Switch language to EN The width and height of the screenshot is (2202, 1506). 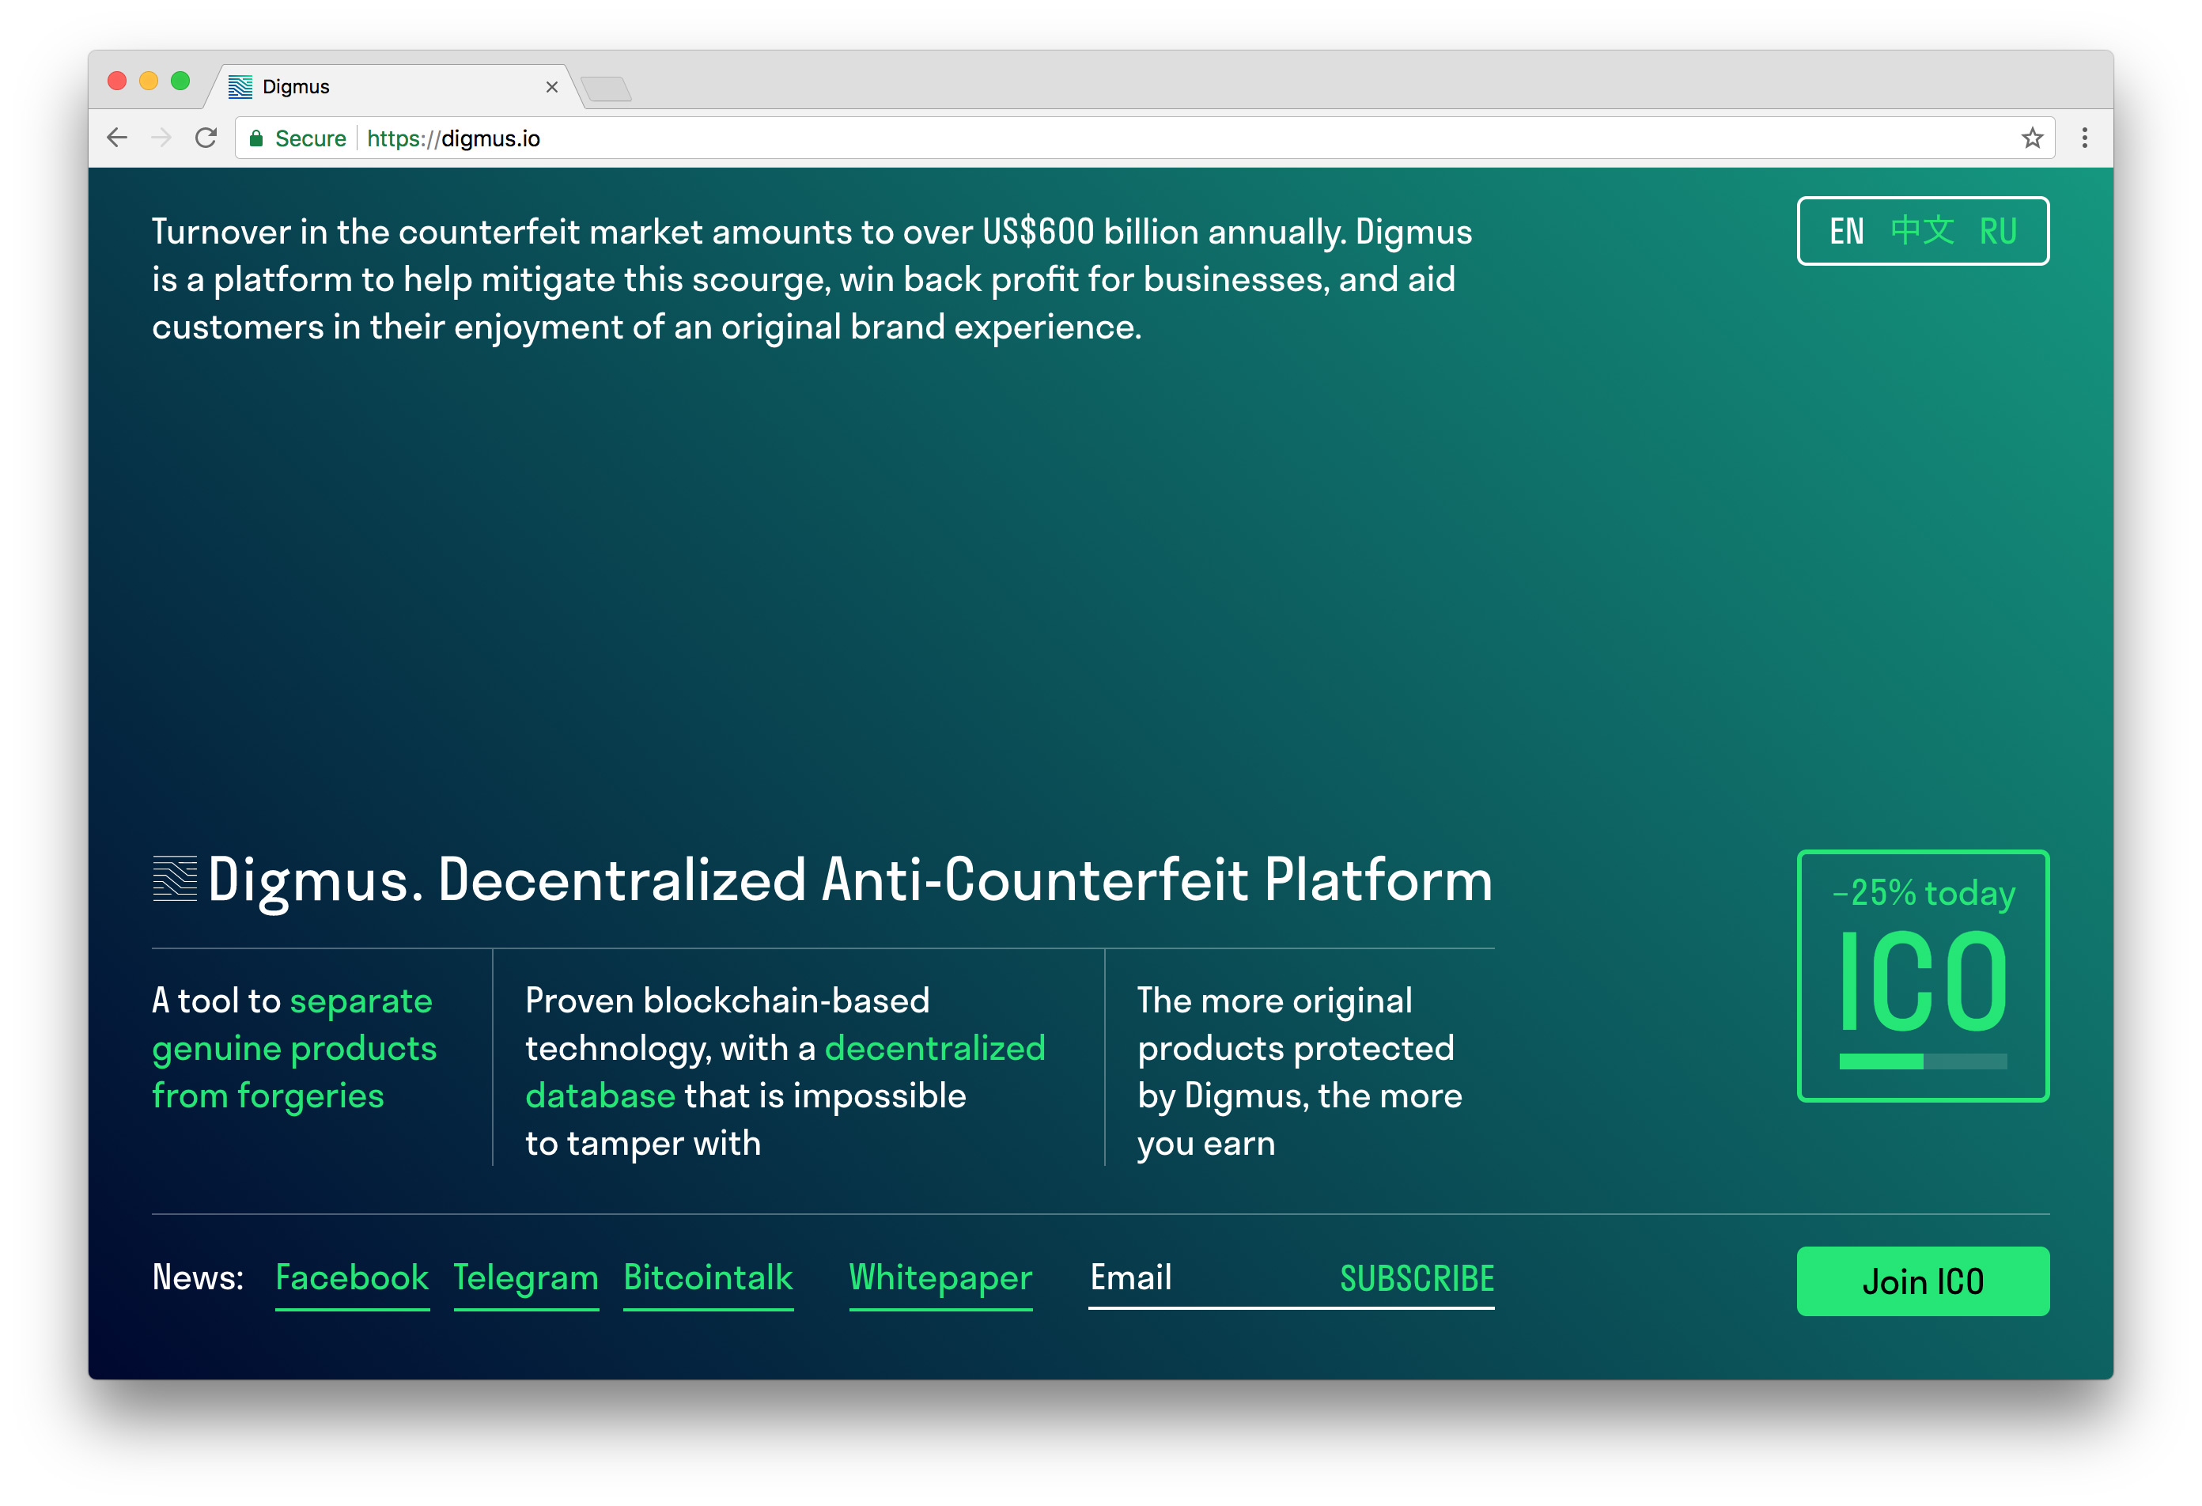(1846, 231)
